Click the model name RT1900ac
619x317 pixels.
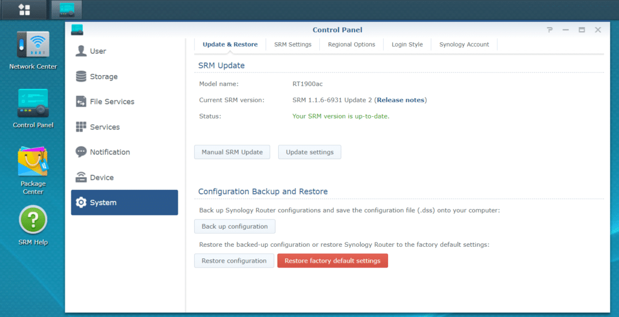pos(308,84)
